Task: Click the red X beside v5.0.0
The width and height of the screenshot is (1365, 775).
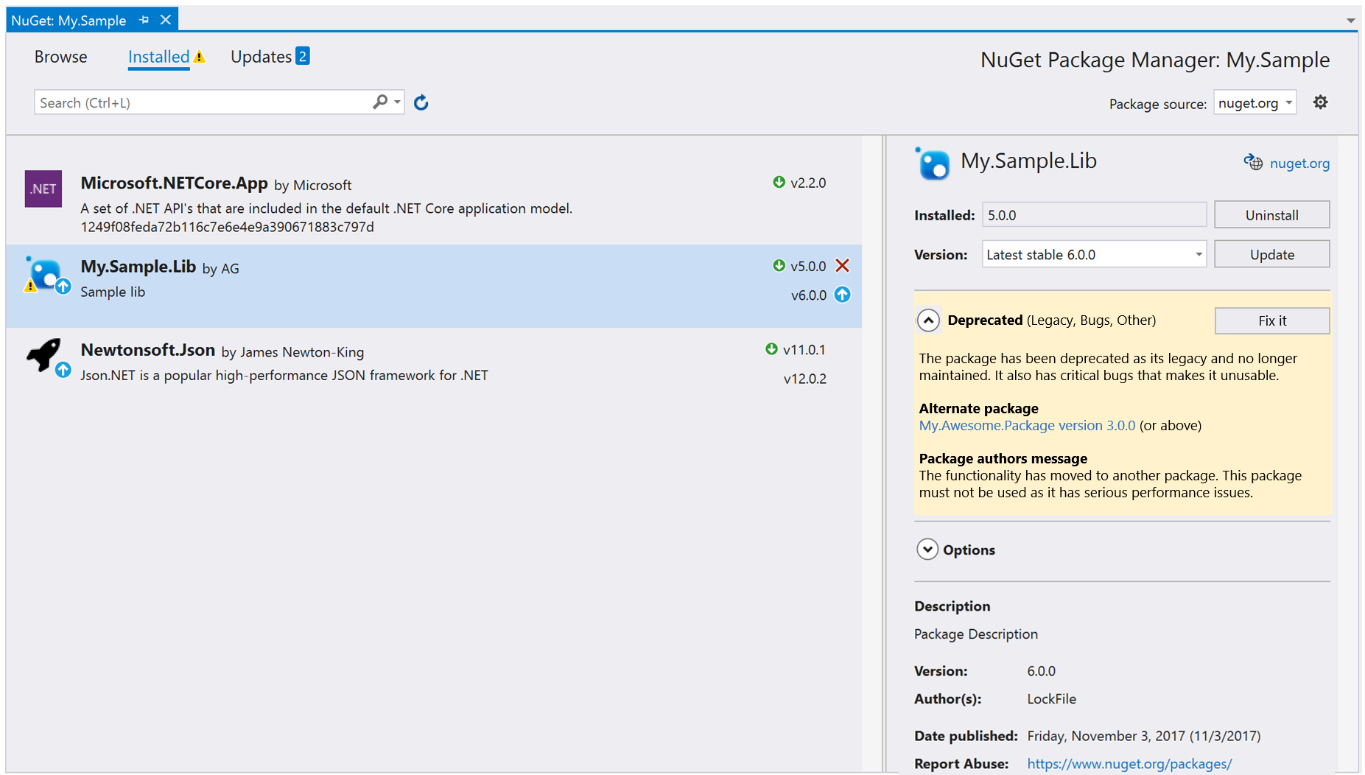Action: [x=842, y=265]
